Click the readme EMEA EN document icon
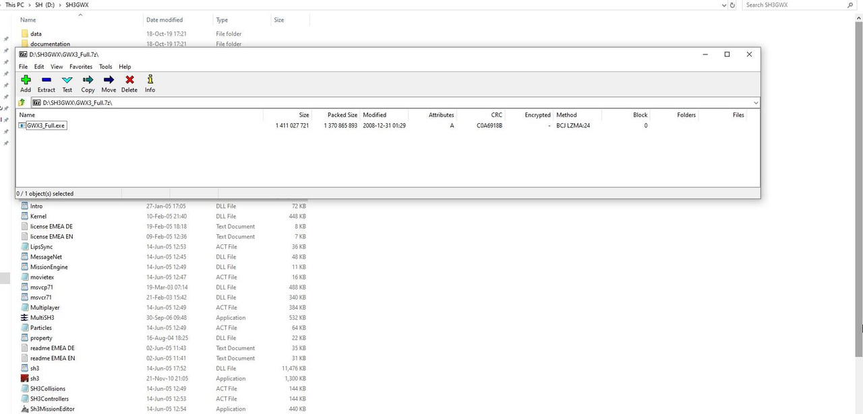This screenshot has height=414, width=863. tap(24, 358)
